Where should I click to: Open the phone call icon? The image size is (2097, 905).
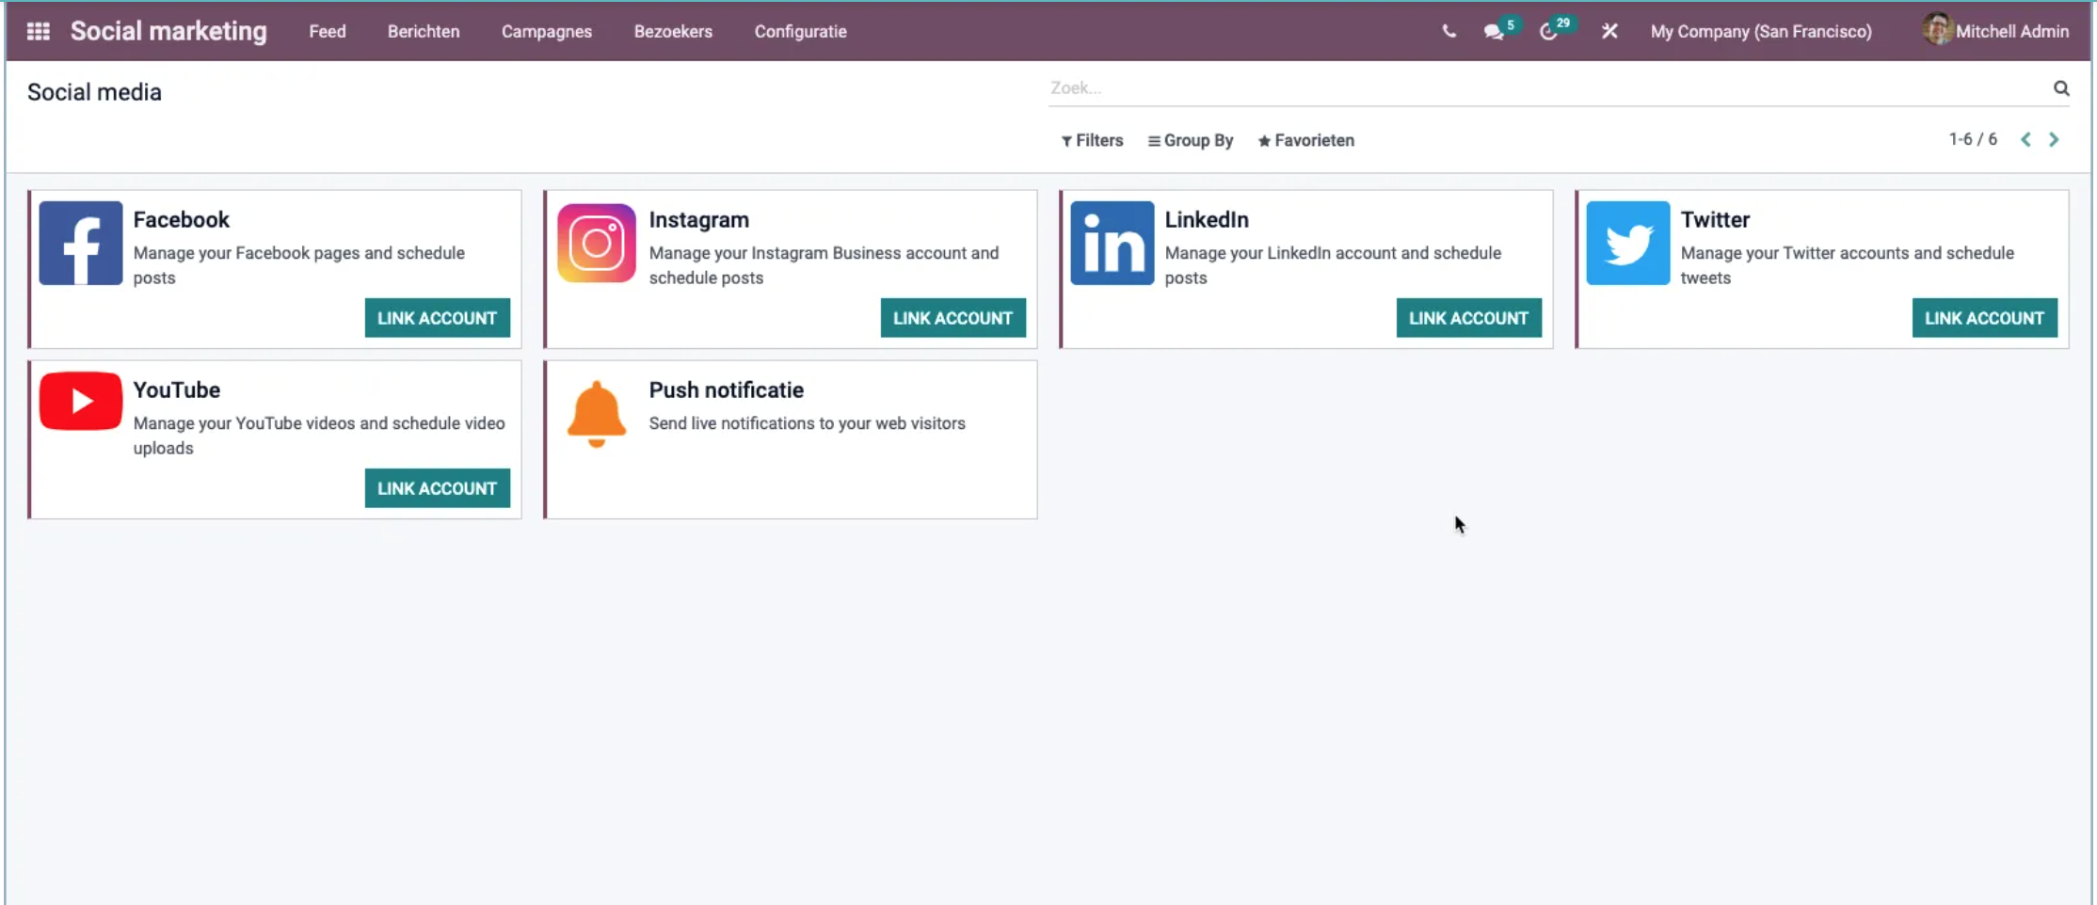pyautogui.click(x=1448, y=30)
